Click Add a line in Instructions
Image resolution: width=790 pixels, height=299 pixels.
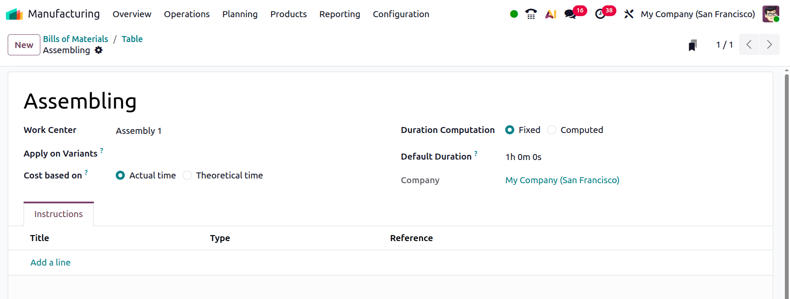pos(50,263)
